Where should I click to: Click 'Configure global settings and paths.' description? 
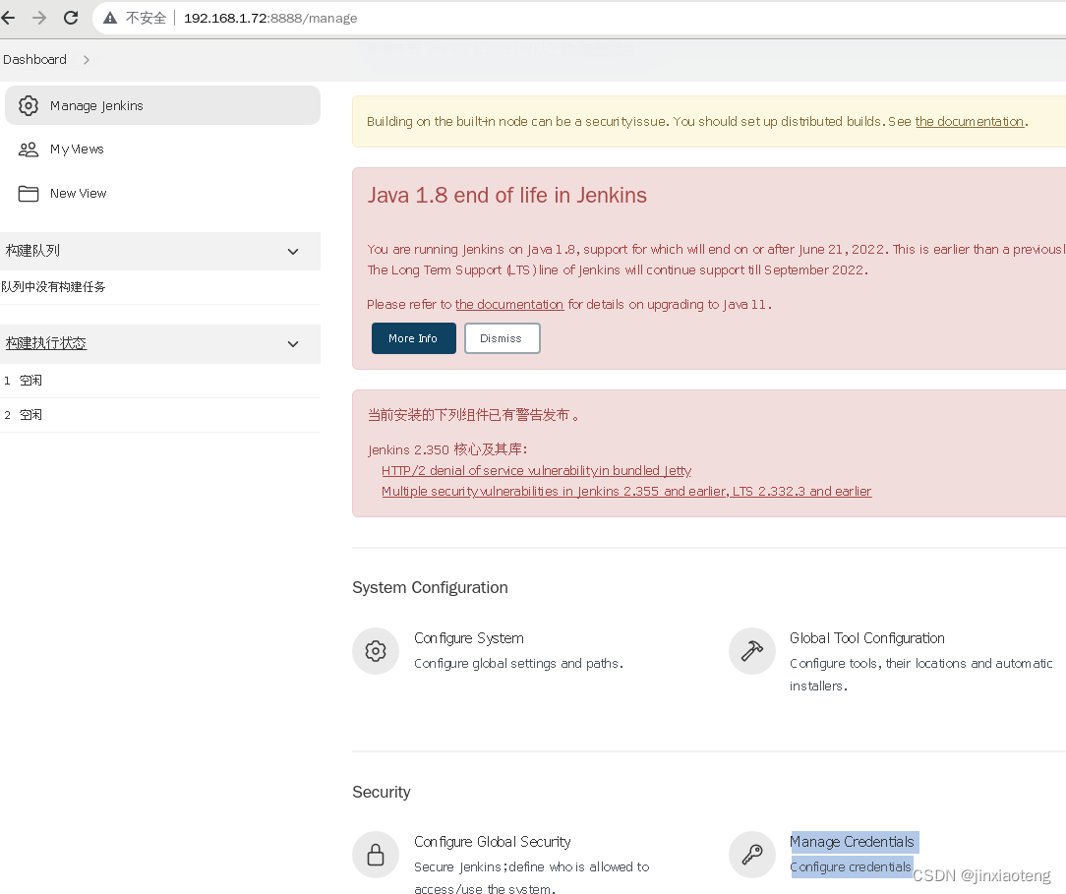[518, 663]
